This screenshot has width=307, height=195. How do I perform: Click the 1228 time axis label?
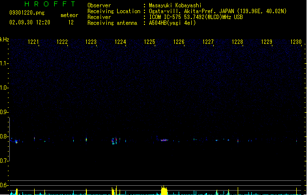tap(238, 42)
